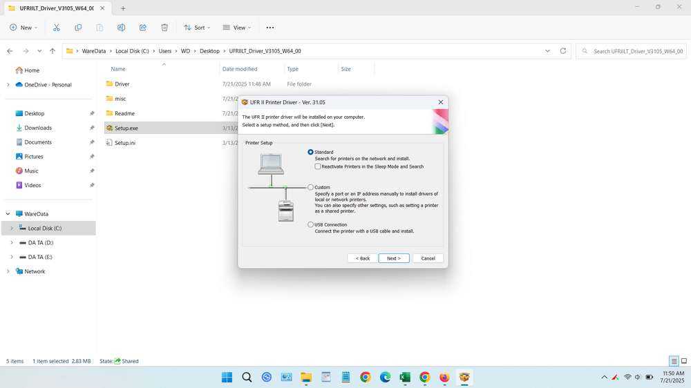The image size is (691, 388).
Task: Open clock and date in taskbar
Action: coord(672,377)
